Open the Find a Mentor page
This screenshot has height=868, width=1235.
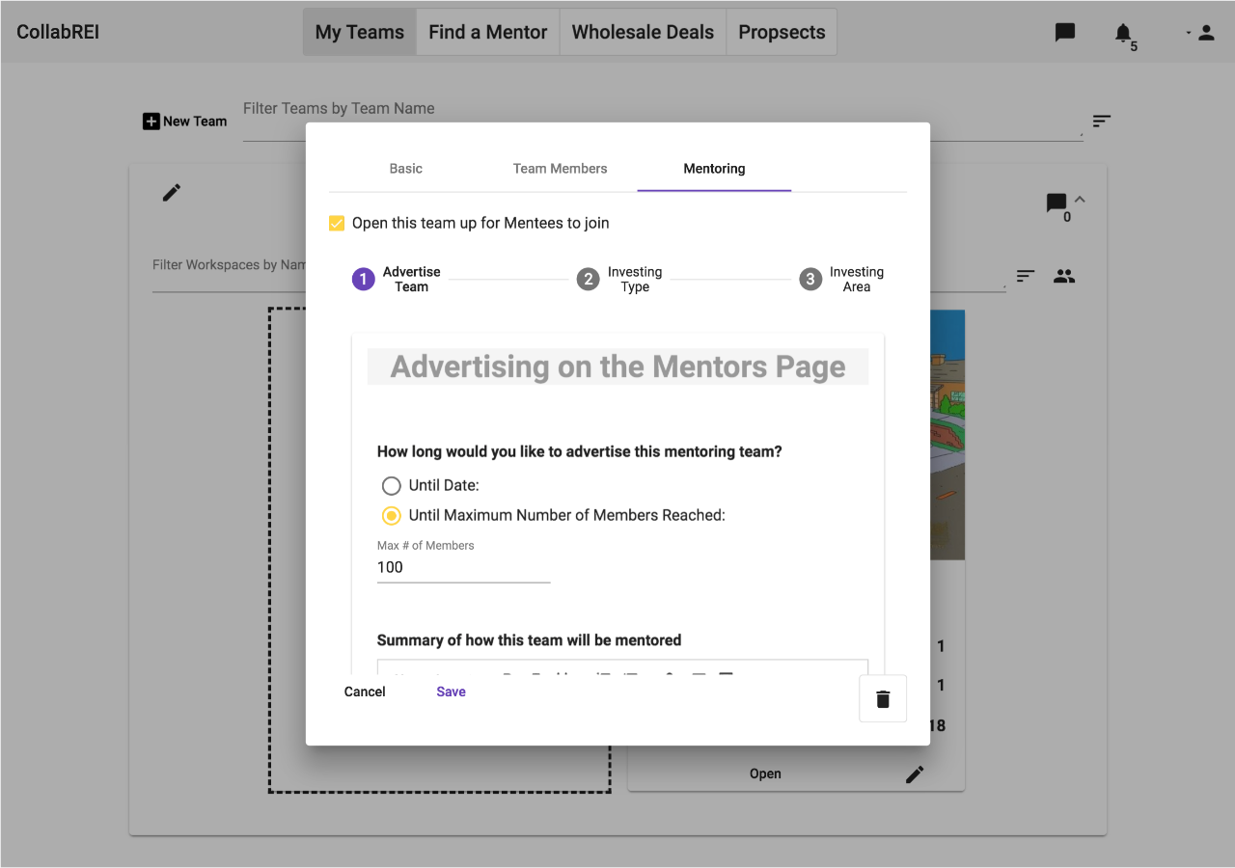pyautogui.click(x=487, y=32)
